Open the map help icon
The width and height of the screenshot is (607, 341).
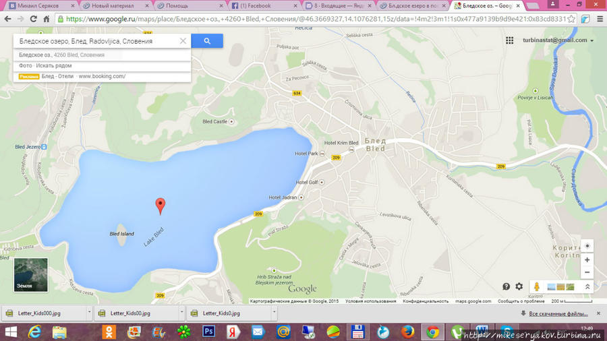507,286
